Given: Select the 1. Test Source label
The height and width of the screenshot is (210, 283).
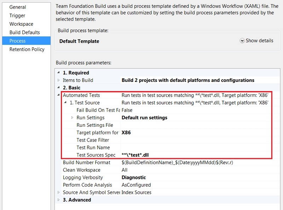Looking at the screenshot, I should tap(85, 103).
